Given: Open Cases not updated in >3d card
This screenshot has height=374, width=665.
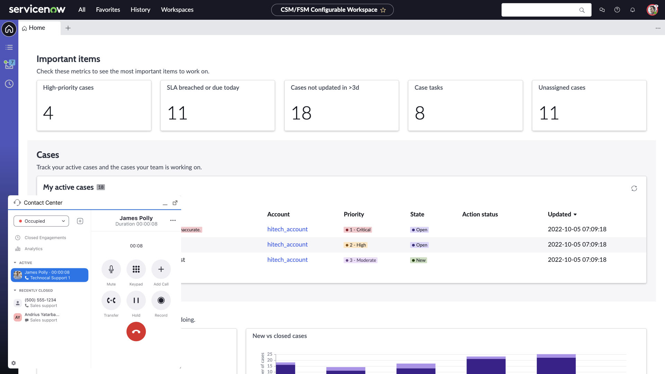Looking at the screenshot, I should (x=342, y=105).
